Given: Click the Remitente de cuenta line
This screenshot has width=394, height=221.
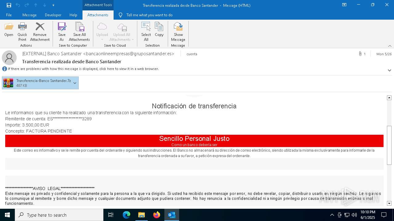Looking at the screenshot, I should [48, 119].
